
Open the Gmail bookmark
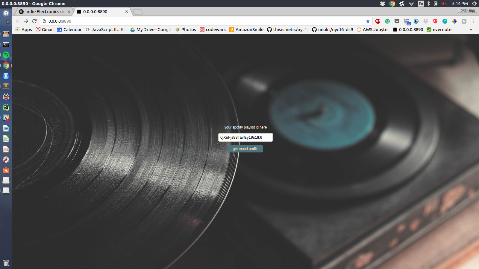click(x=45, y=30)
